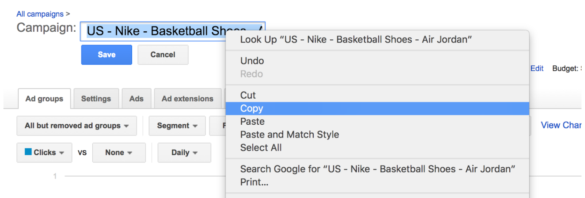This screenshot has width=585, height=198.
Task: Switch to the Ads tab
Action: 136,99
